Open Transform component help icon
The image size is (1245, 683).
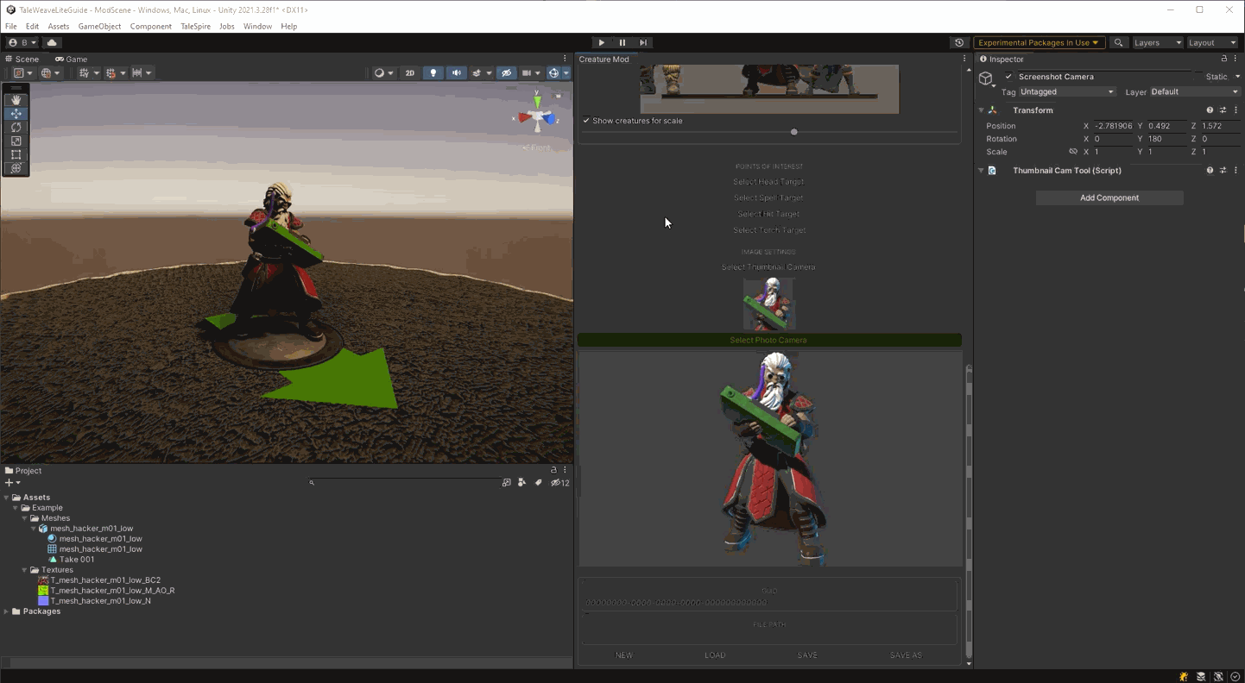click(x=1210, y=110)
